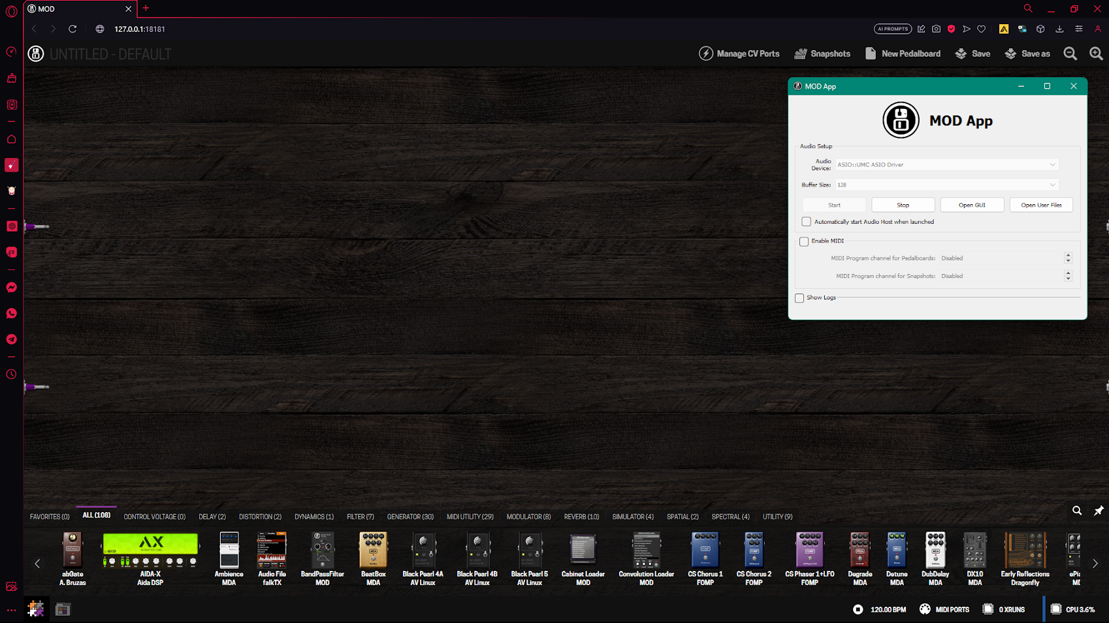Click the 127.0.0.1:18181 address bar
The image size is (1109, 623).
click(x=140, y=29)
